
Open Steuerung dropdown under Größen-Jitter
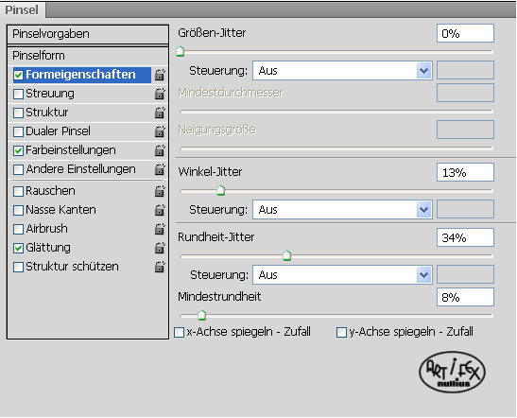tap(342, 71)
